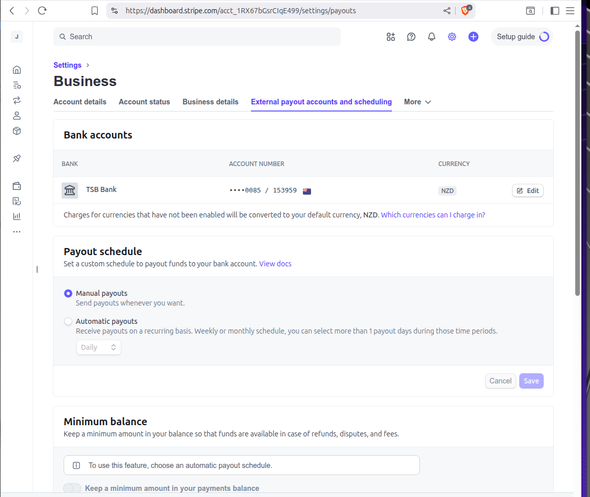Screen dimensions: 590x497
Task: Open the settings gear icon
Action: tap(452, 37)
